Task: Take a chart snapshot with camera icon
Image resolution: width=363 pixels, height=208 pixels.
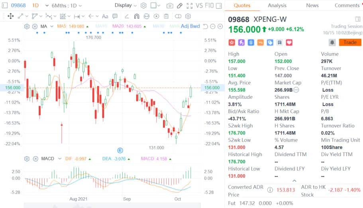Action: (170, 6)
